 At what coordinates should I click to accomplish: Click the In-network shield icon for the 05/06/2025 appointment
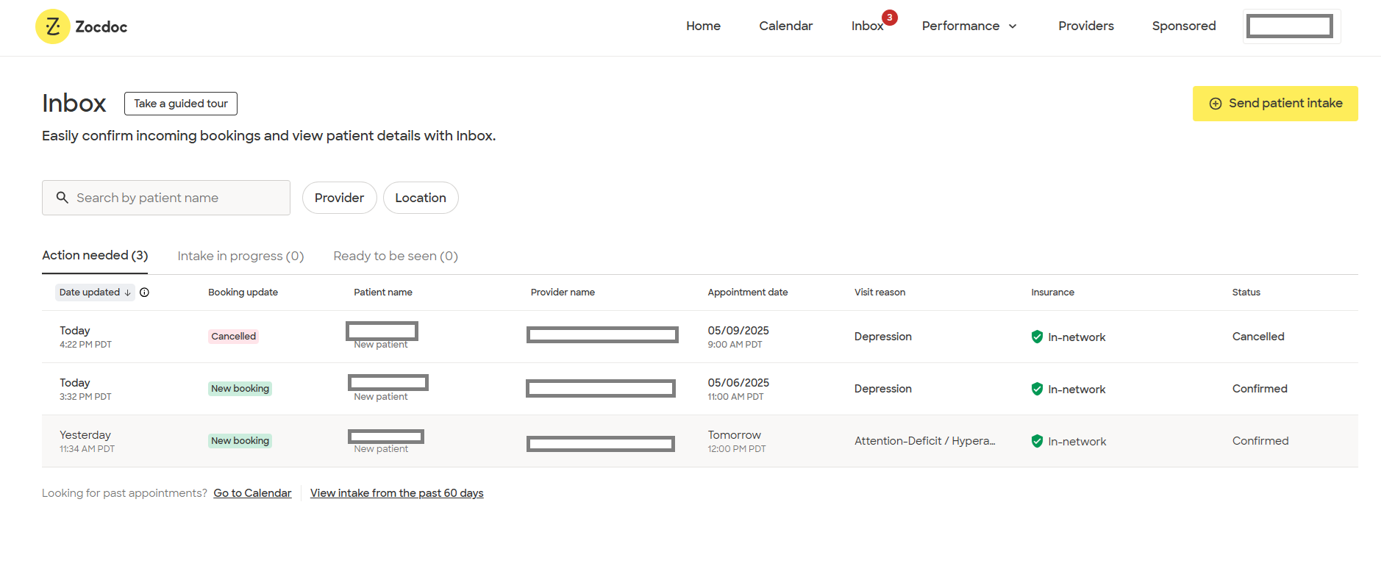pyautogui.click(x=1037, y=389)
